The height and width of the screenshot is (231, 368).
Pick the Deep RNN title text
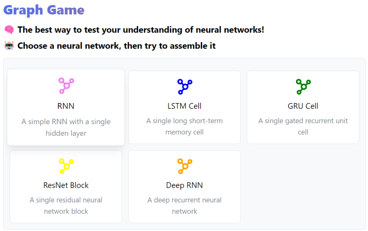tap(184, 186)
